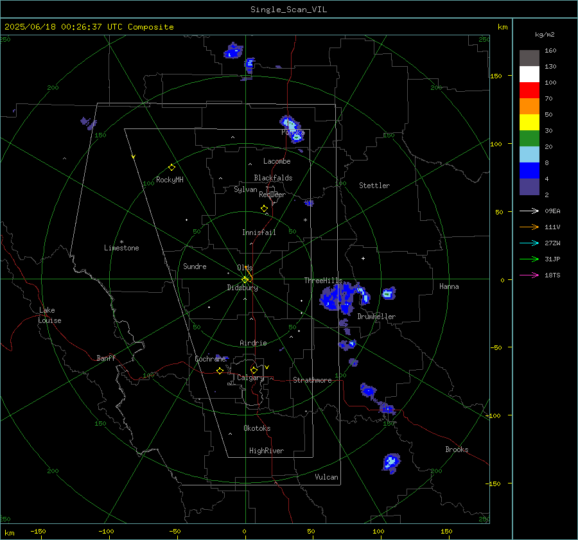Click the cyan 27ZW arrow legend icon
Viewport: 578px width, 540px height.
(529, 243)
